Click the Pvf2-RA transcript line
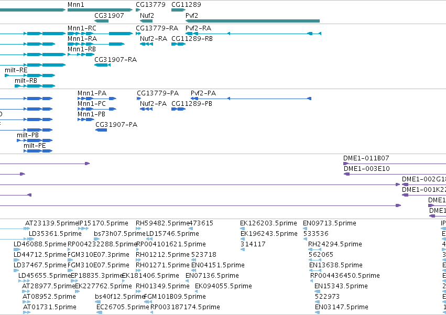This screenshot has width=446, height=315. pos(253,34)
